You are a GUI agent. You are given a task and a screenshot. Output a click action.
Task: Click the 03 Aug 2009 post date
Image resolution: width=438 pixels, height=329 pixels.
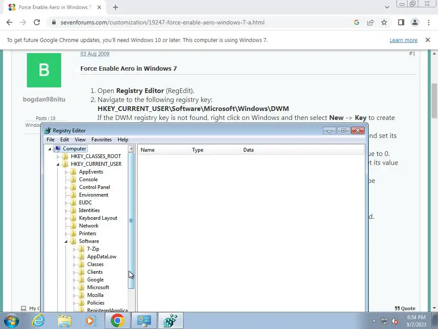[x=95, y=54]
